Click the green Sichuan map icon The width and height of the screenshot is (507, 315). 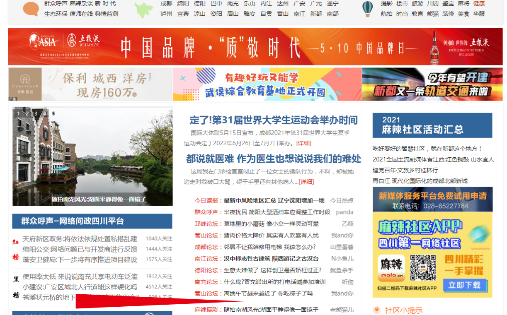pos(143,10)
